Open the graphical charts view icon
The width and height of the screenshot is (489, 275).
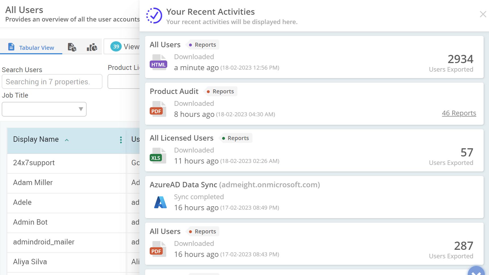(91, 47)
